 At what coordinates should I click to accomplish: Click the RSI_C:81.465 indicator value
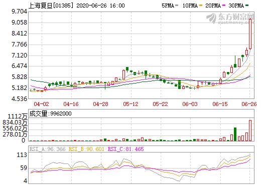pyautogui.click(x=125, y=149)
